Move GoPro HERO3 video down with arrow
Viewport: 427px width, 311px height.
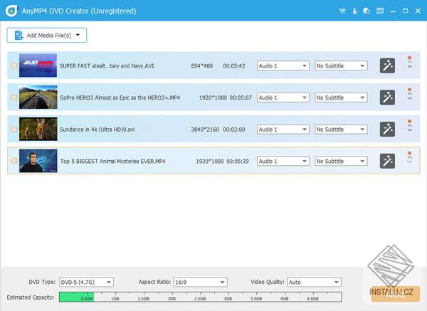pos(410,99)
